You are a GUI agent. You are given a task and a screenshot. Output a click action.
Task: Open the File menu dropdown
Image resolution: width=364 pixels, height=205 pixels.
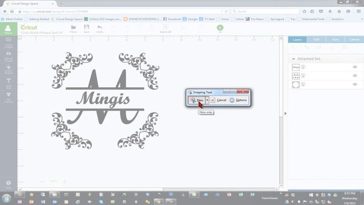(73, 28)
